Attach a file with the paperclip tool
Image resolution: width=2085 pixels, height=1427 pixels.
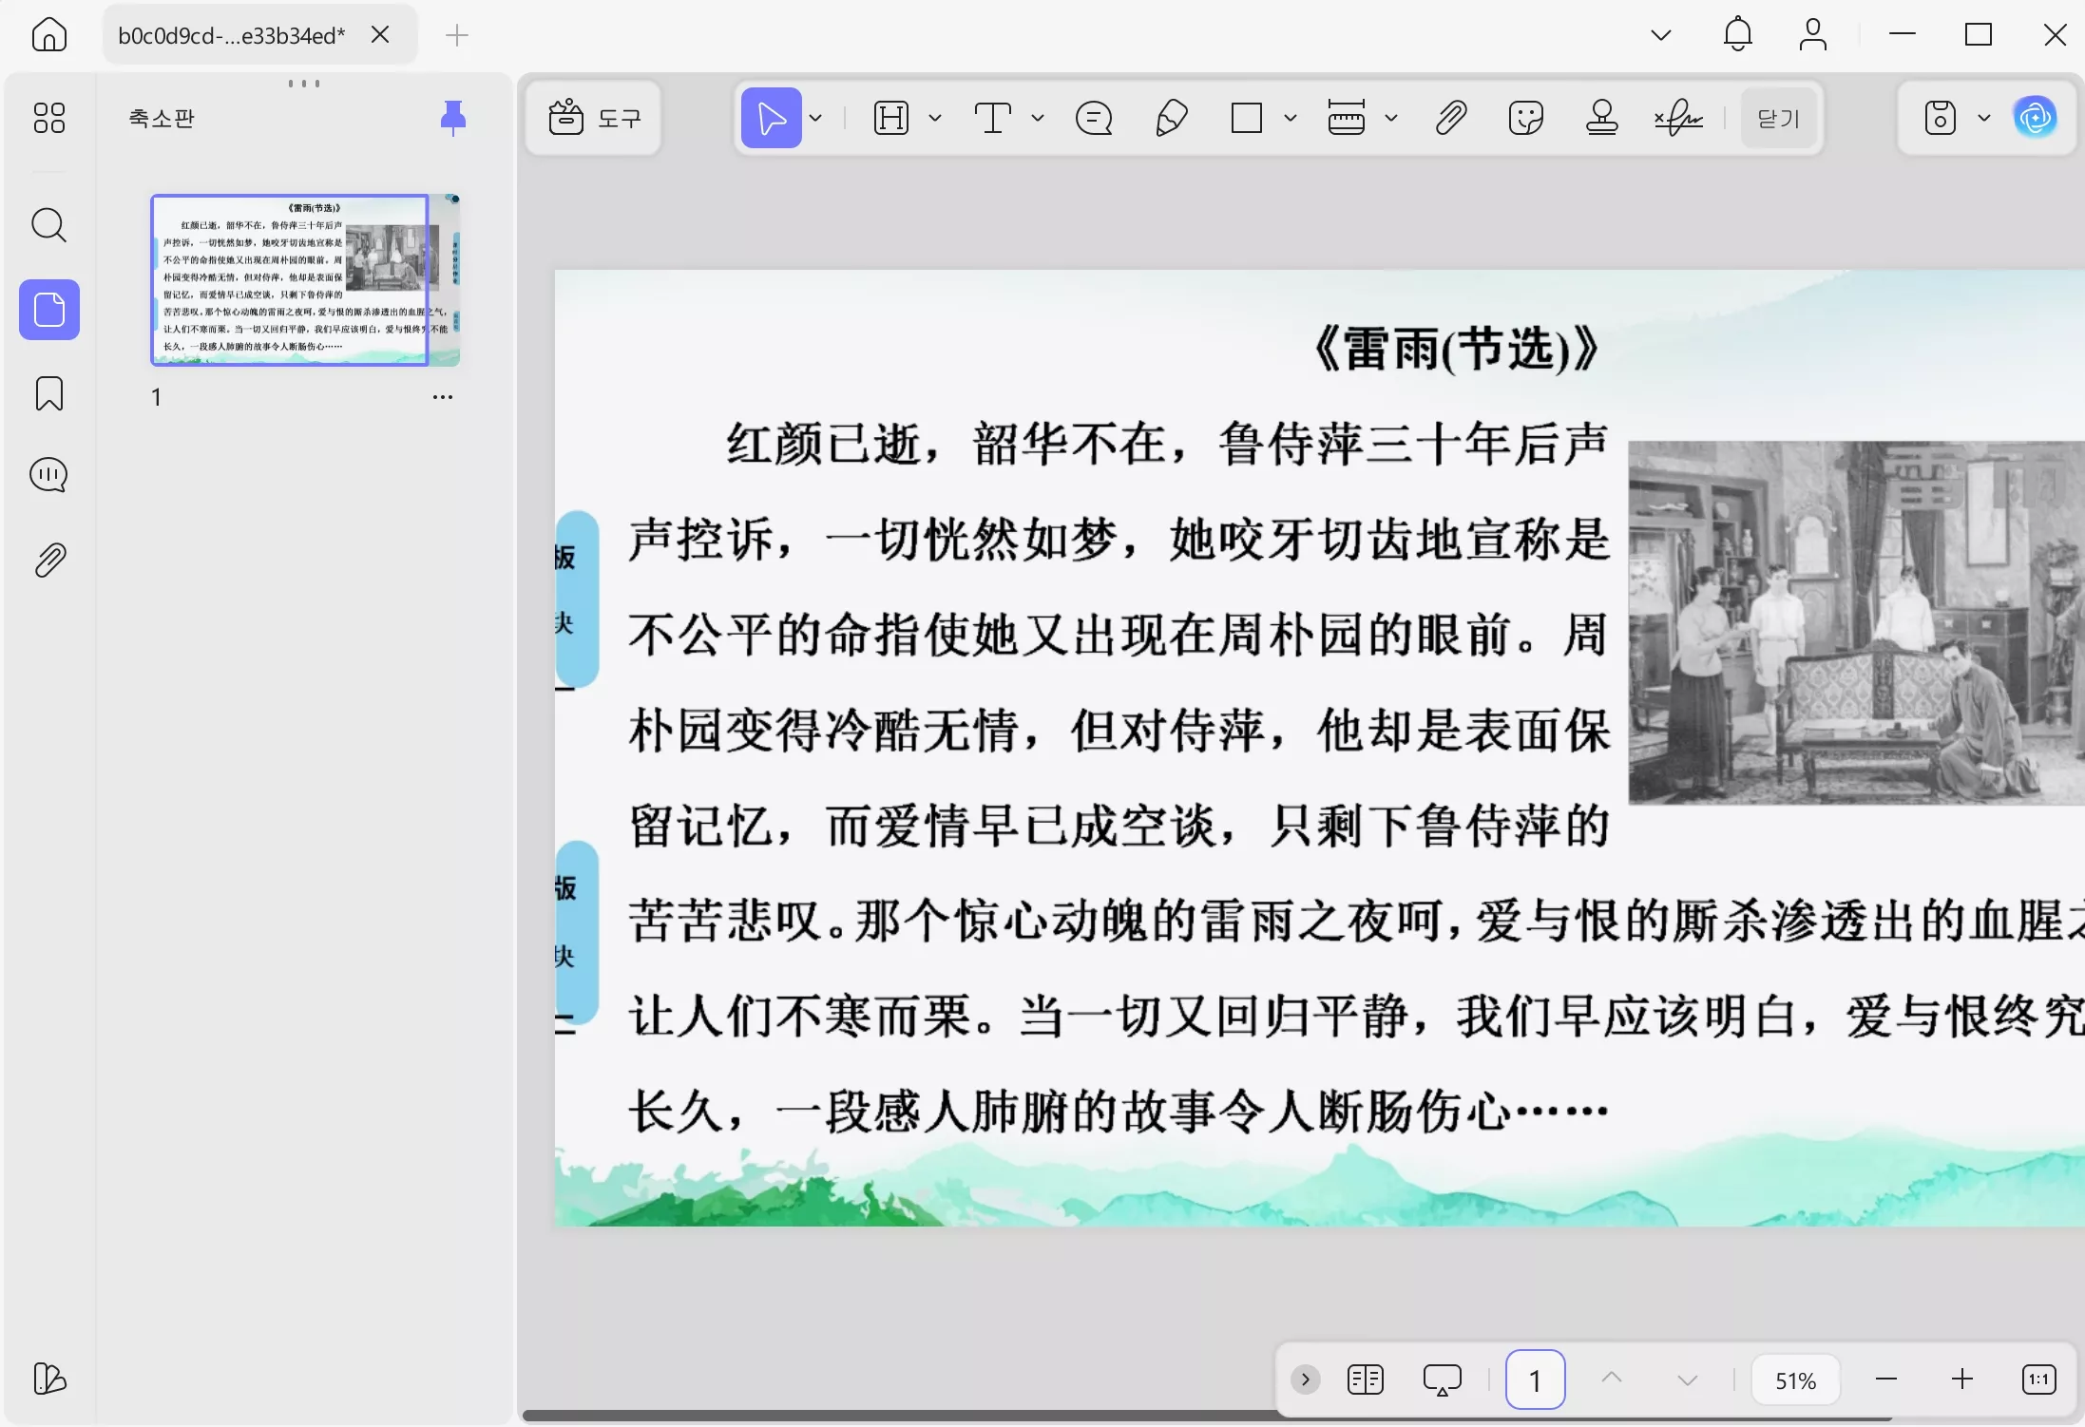pyautogui.click(x=1449, y=117)
